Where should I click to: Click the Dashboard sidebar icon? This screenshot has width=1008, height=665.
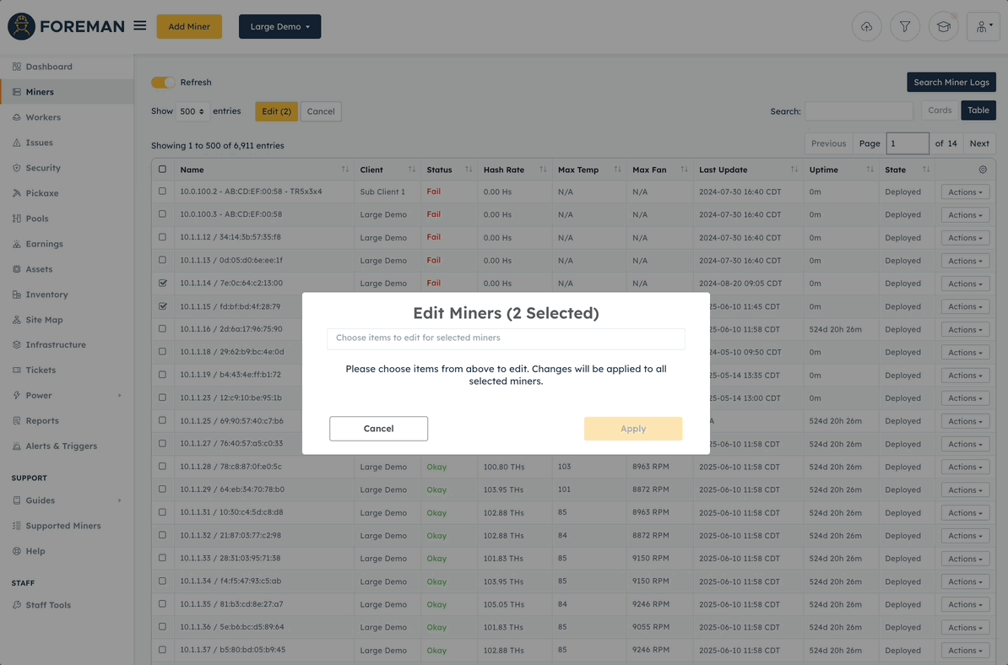[17, 67]
